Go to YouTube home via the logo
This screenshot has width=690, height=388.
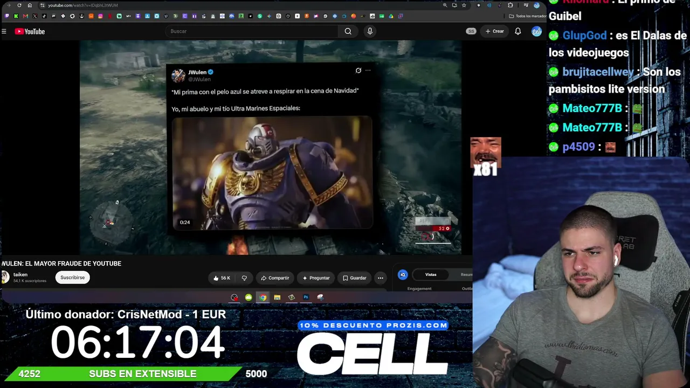pos(30,31)
